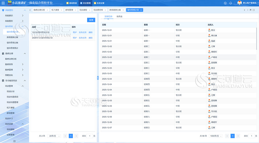Open the app grid launcher icon

click(x=3, y=3)
